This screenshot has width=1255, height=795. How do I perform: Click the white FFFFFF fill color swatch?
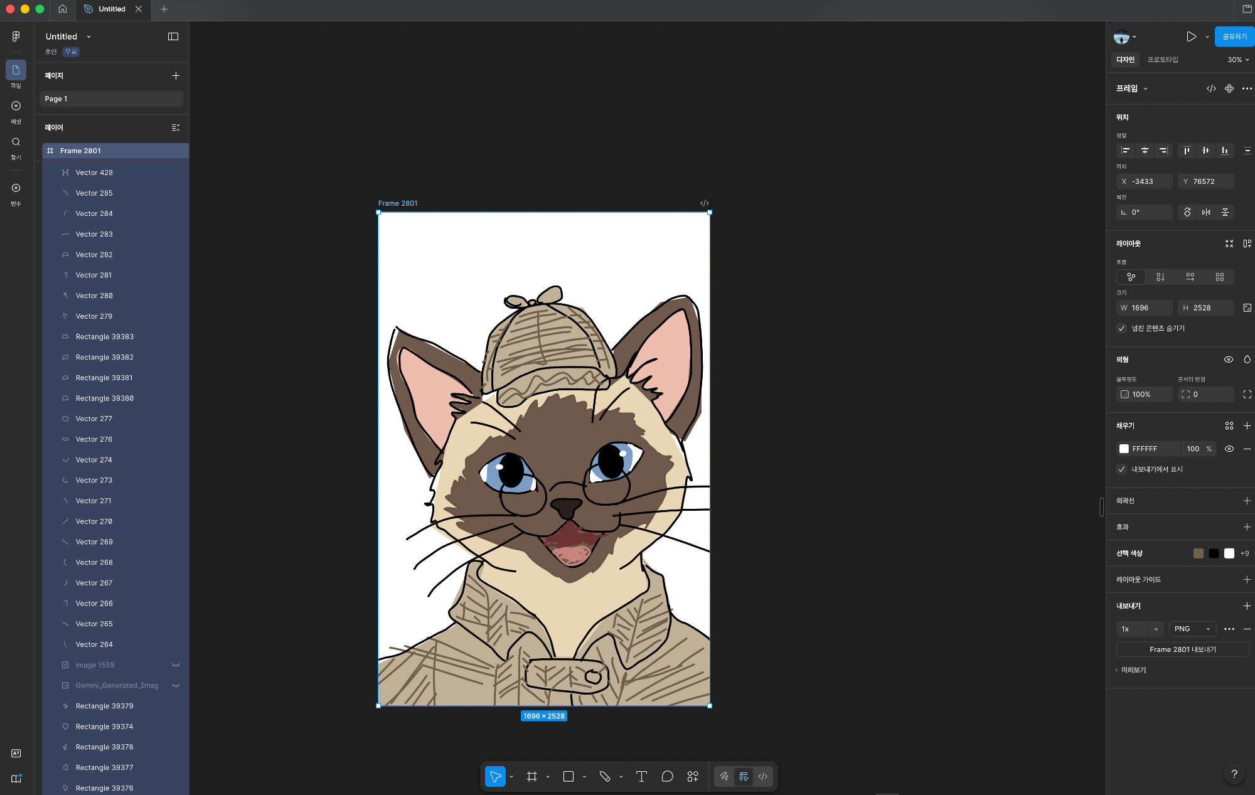click(x=1124, y=449)
